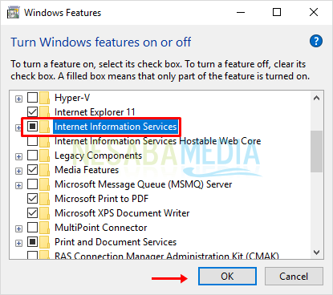
Task: Click the Media Features folder icon
Action: pyautogui.click(x=44, y=170)
